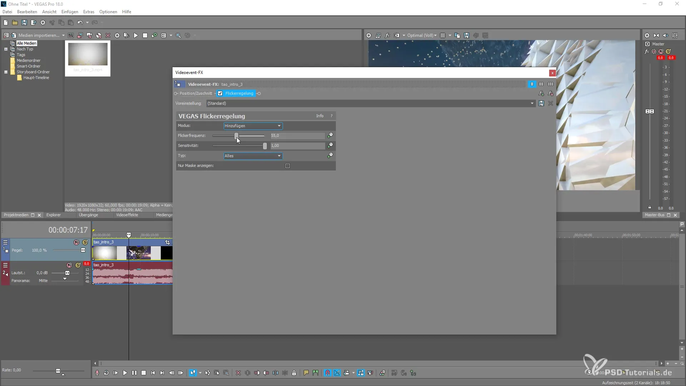Open the Typ dropdown showing Alles
686x386 pixels.
click(x=253, y=156)
